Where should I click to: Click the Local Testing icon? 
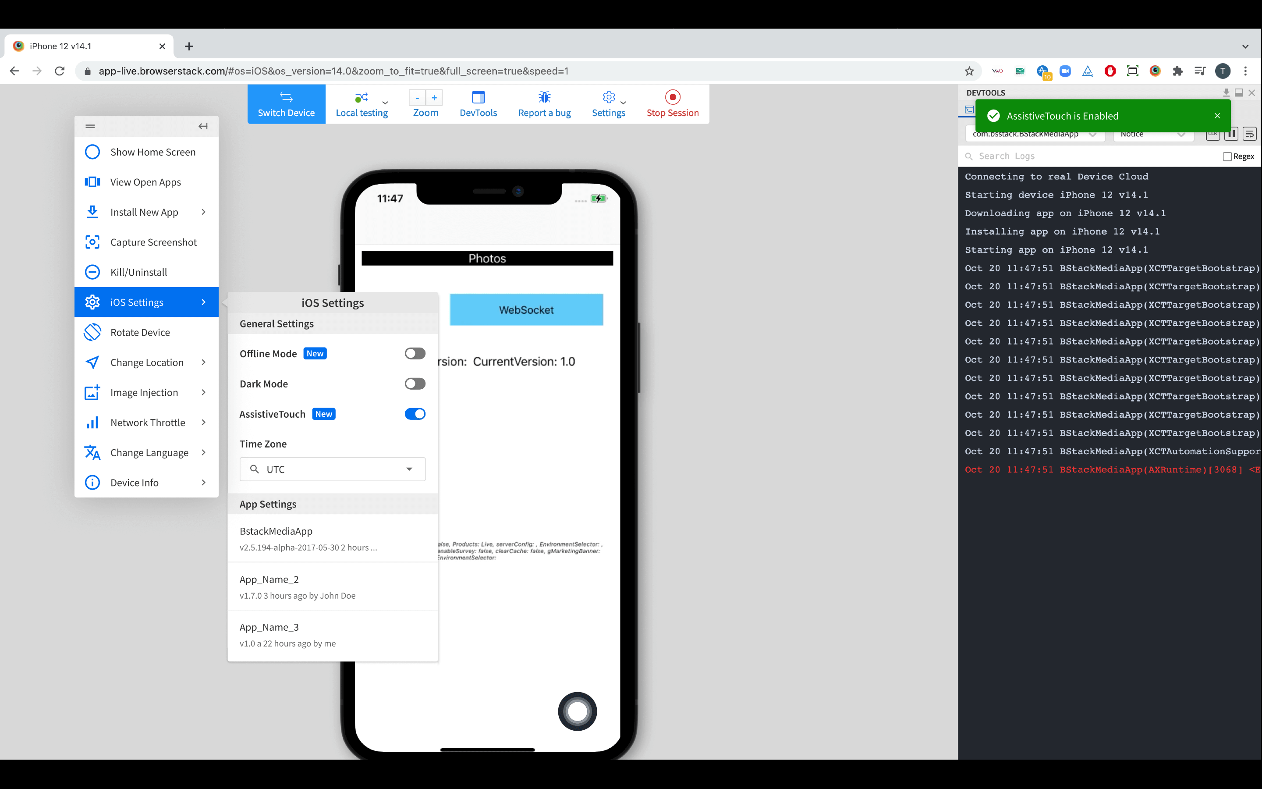click(x=361, y=103)
